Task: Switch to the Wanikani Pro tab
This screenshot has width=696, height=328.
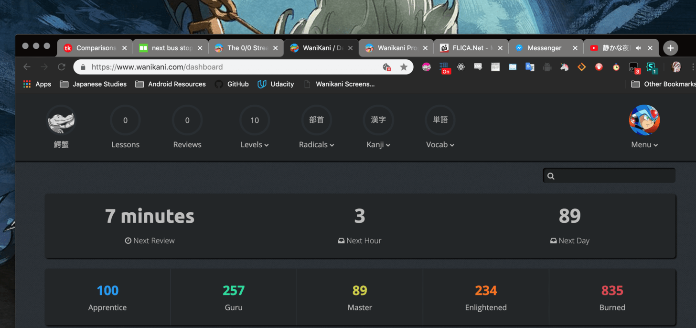Action: click(396, 48)
